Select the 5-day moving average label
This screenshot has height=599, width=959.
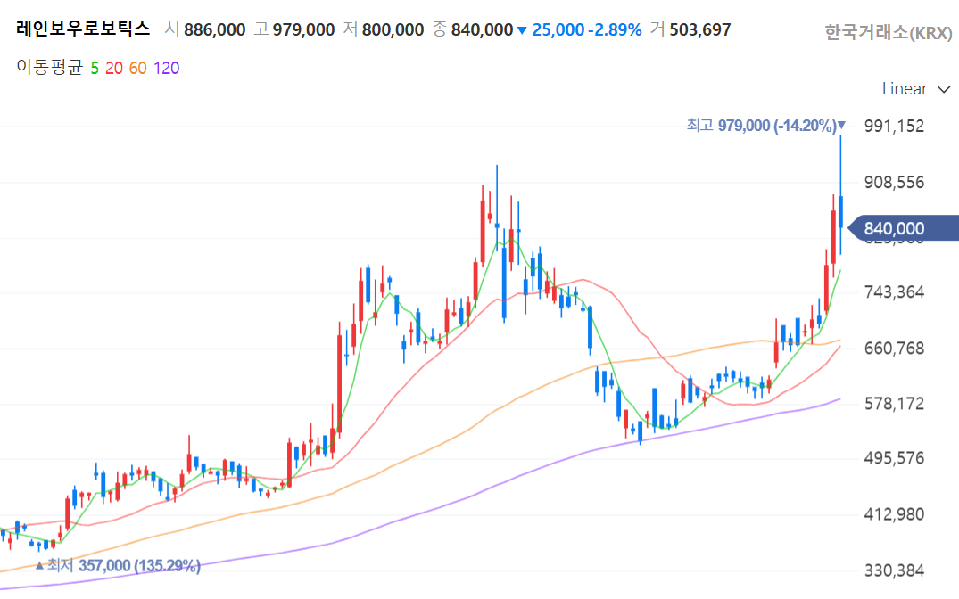click(95, 68)
